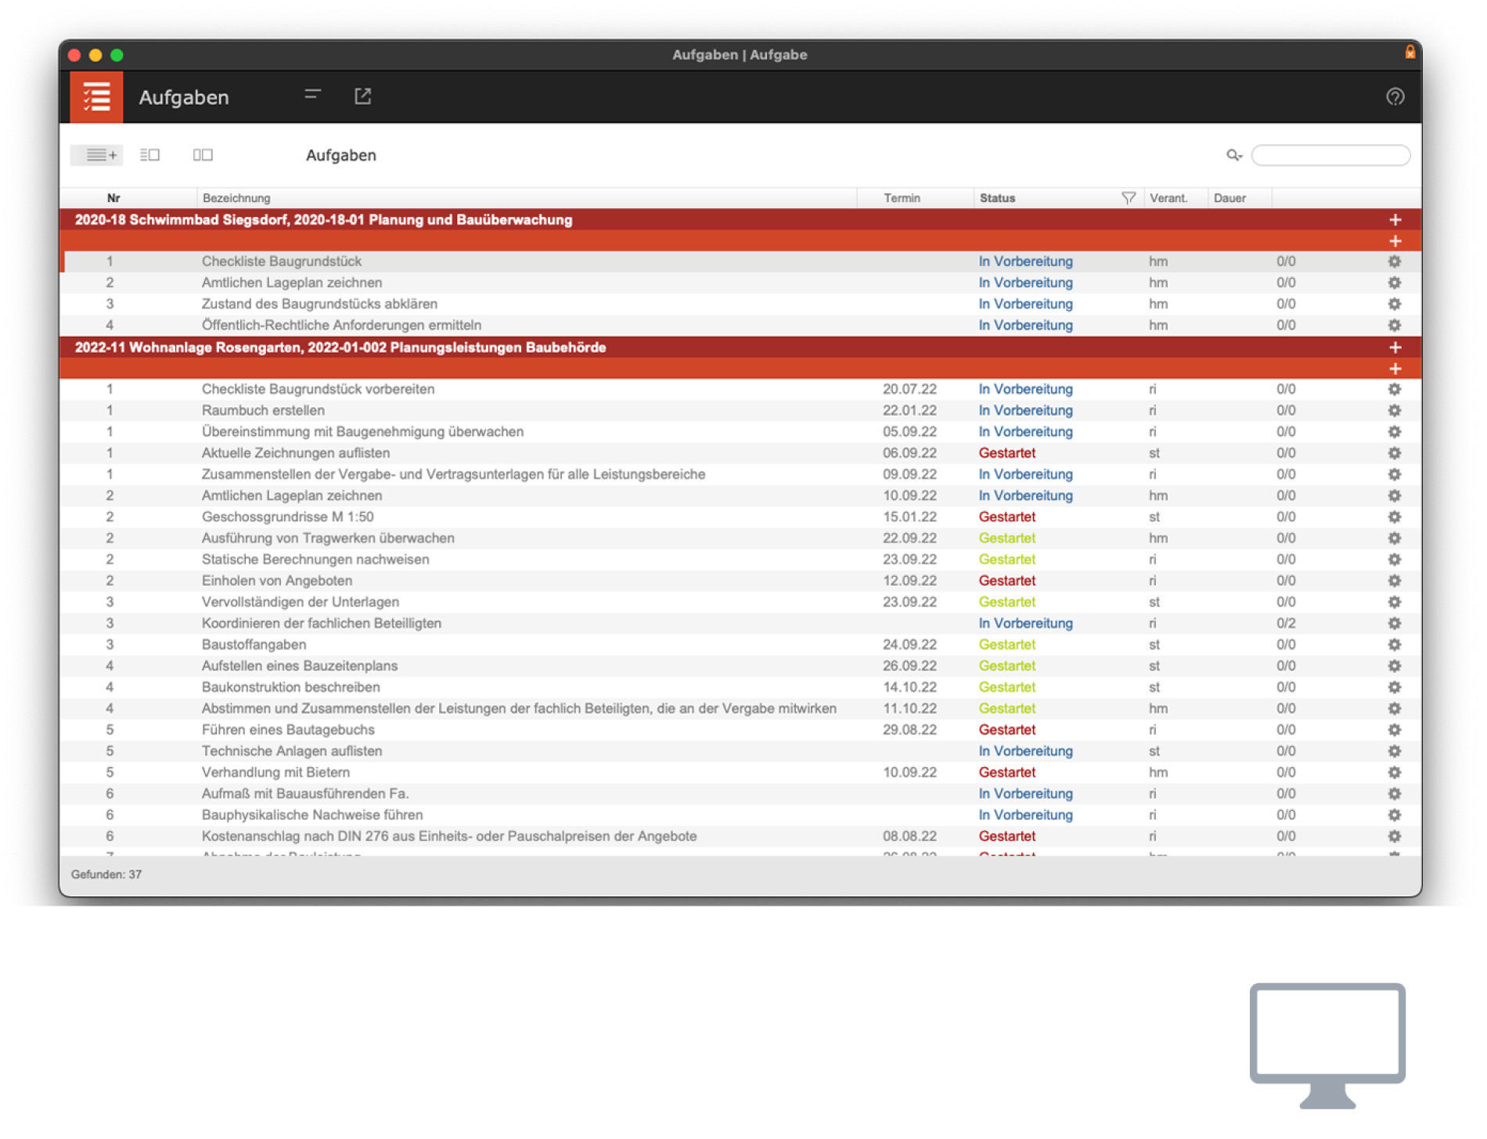Sort by Verant. column header
Viewport: 1487px width, 1139px height.
pyautogui.click(x=1168, y=198)
